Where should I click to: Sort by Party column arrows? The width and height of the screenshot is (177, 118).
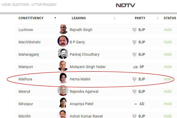(x=158, y=18)
